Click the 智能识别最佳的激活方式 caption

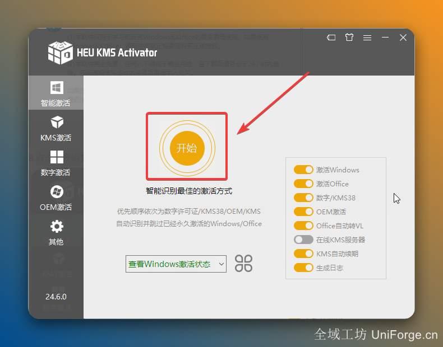(189, 191)
